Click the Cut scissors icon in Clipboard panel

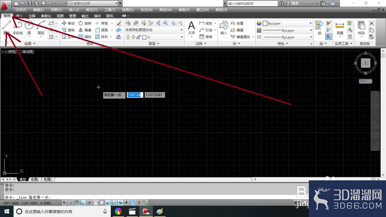coord(371,23)
